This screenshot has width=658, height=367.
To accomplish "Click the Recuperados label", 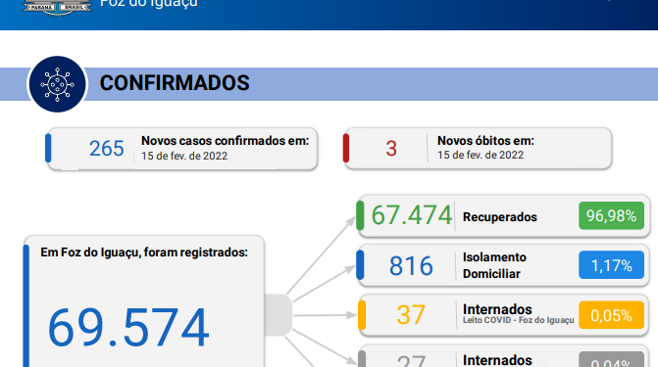I will pos(500,217).
